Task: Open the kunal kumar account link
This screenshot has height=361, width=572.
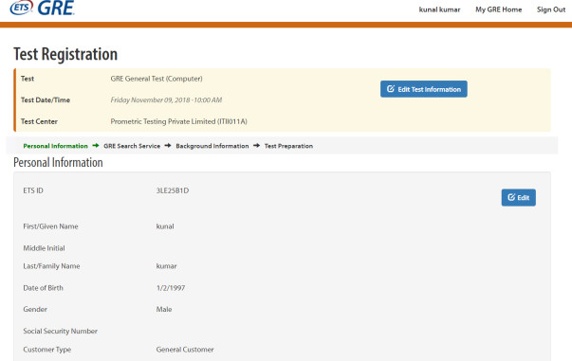Action: (x=439, y=9)
